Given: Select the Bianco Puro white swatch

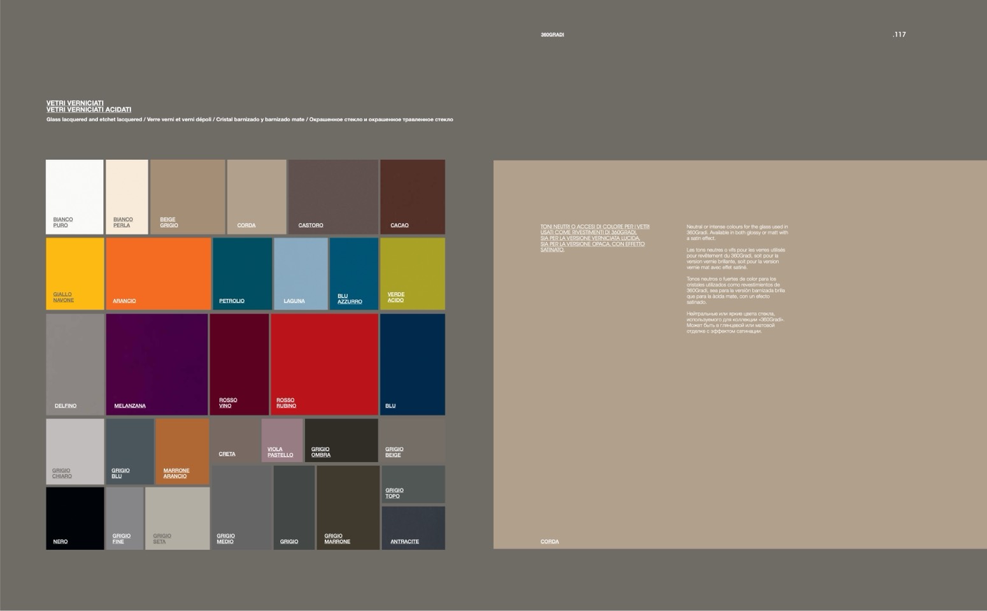Looking at the screenshot, I should [75, 196].
